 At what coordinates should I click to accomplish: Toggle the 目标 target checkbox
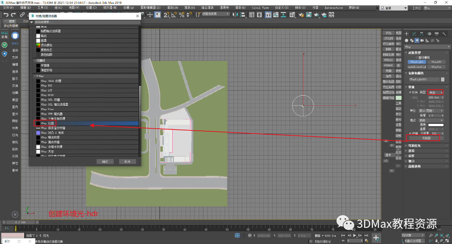410,97
